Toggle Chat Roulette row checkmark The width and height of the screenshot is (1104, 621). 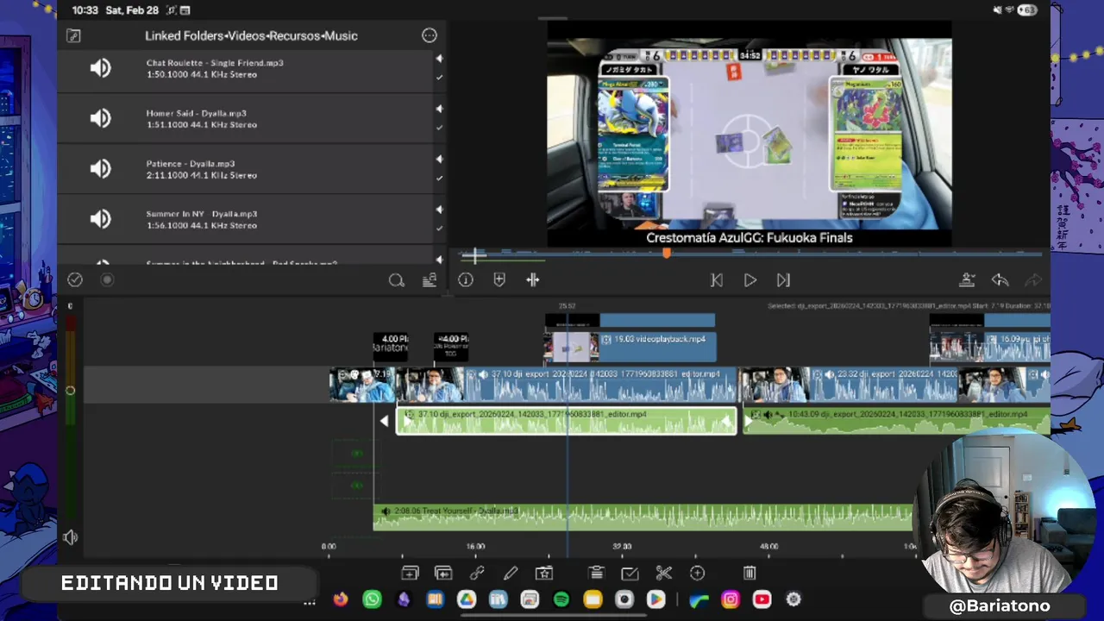pos(439,78)
